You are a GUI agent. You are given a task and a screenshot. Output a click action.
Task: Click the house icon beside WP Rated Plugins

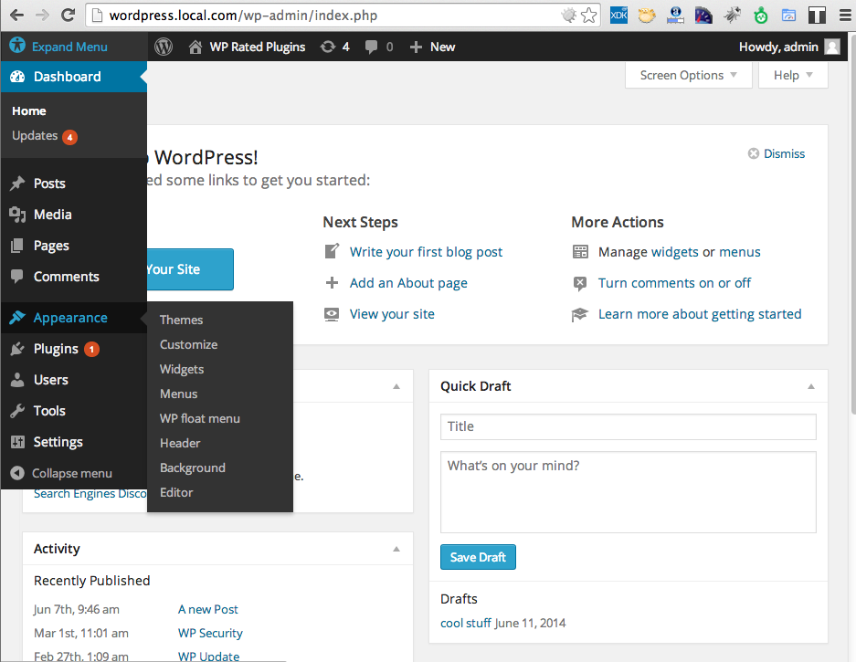(196, 47)
